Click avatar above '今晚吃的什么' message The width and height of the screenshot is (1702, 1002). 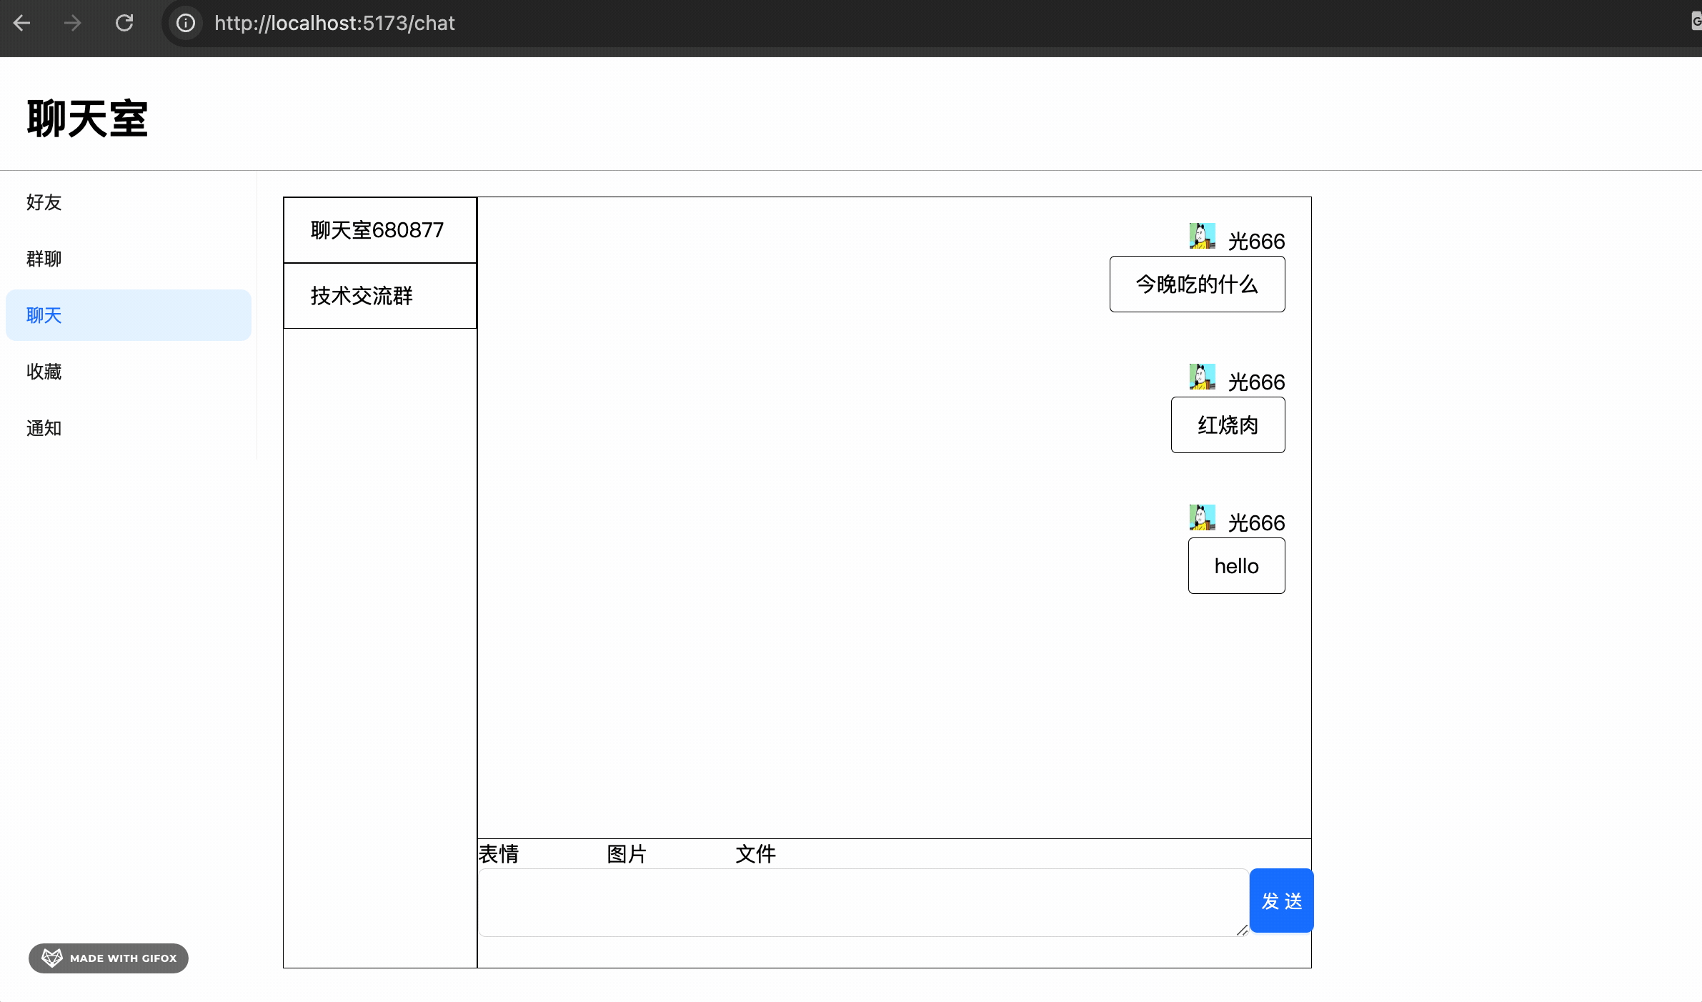1202,236
